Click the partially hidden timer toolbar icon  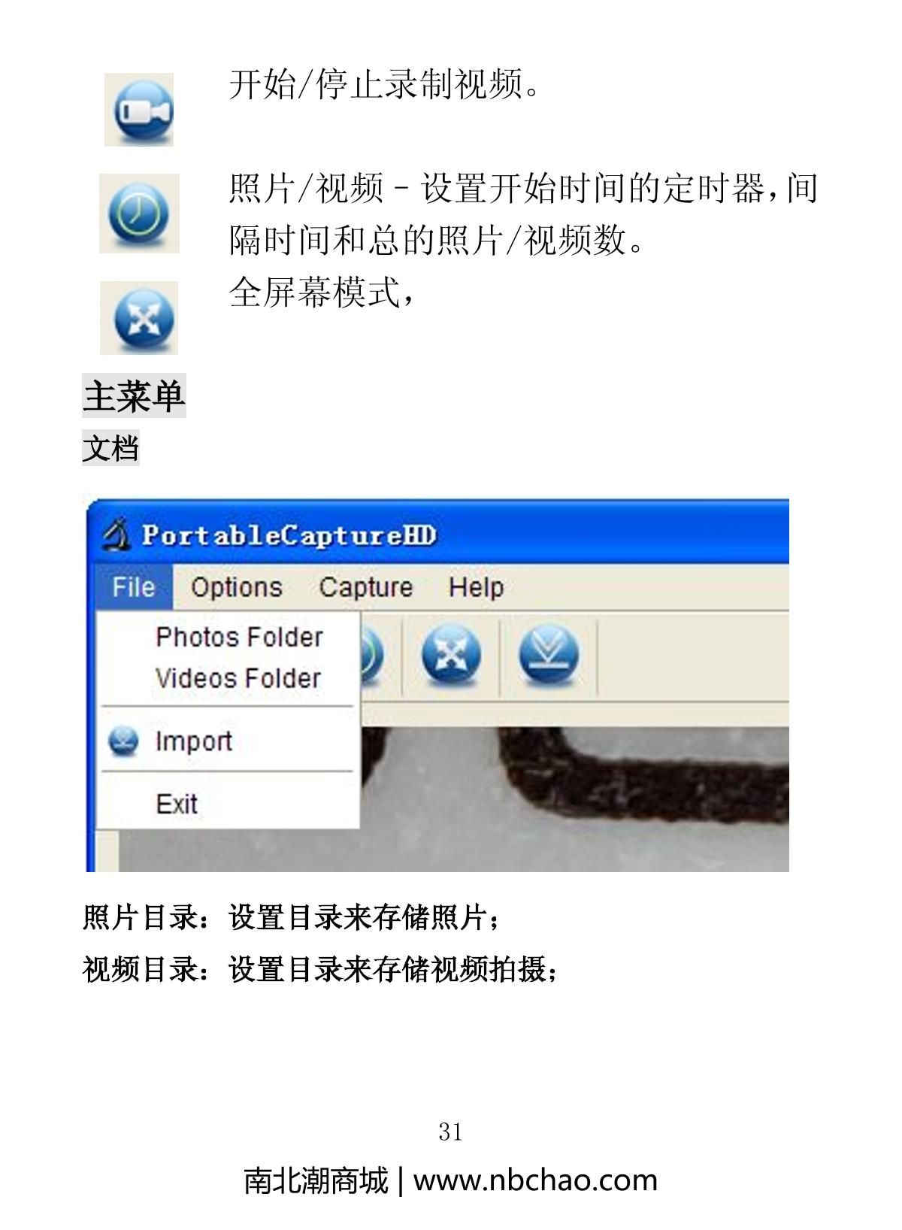(372, 656)
